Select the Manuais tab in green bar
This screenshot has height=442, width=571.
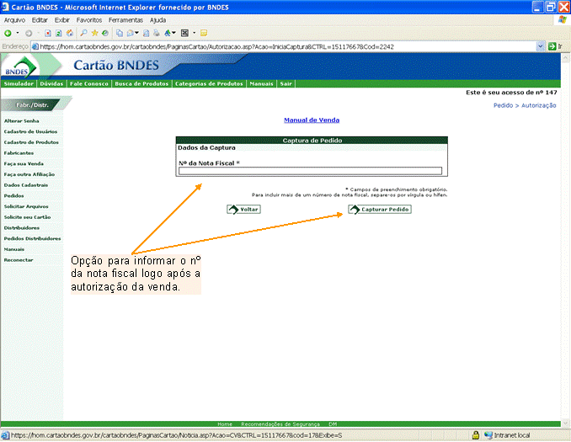pos(261,83)
